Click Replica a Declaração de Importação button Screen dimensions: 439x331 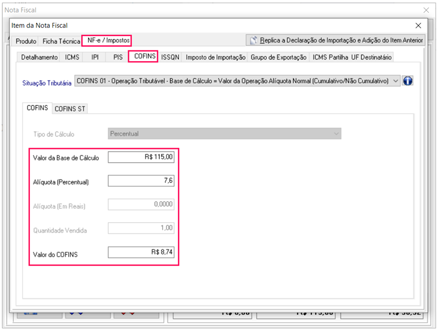pyautogui.click(x=335, y=40)
